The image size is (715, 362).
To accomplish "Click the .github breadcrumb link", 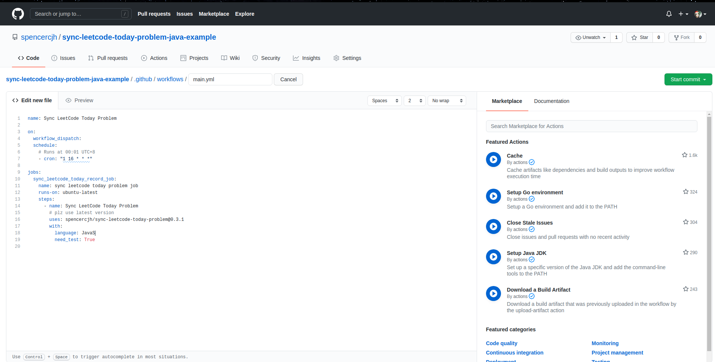I will pos(143,79).
